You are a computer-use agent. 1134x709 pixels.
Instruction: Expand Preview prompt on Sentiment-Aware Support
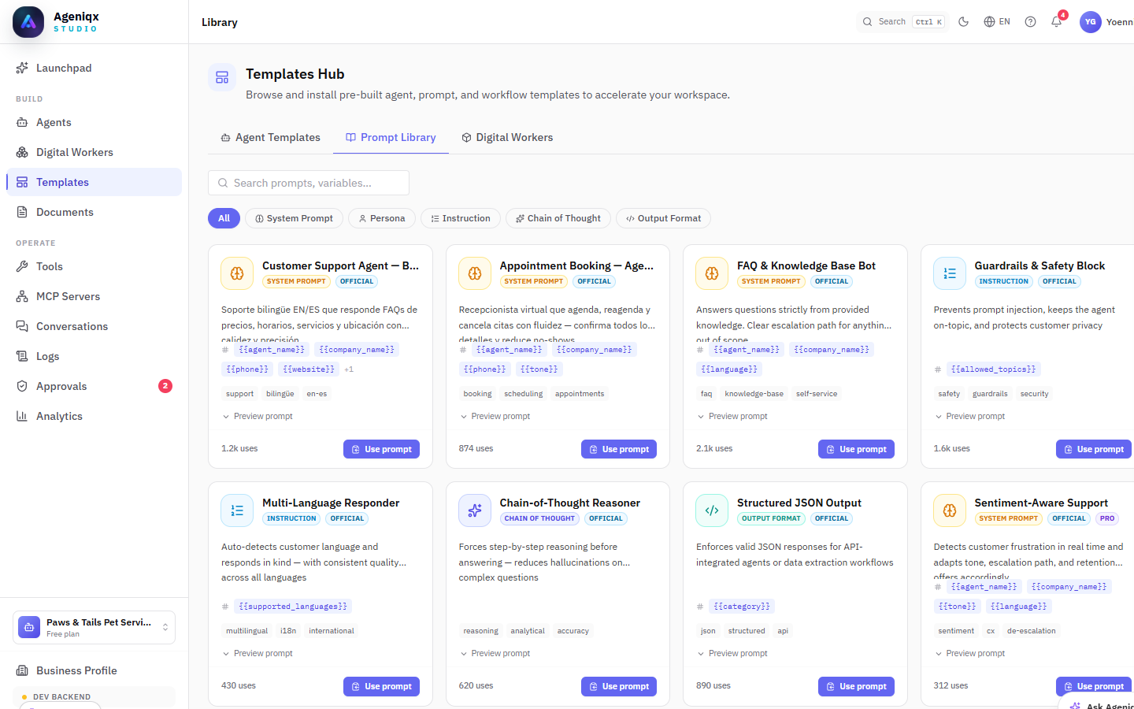pyautogui.click(x=970, y=653)
